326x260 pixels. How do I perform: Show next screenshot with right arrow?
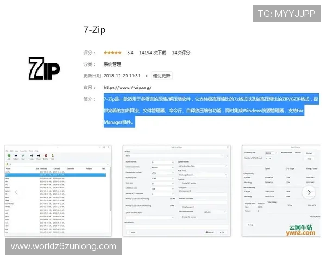[x=309, y=192]
